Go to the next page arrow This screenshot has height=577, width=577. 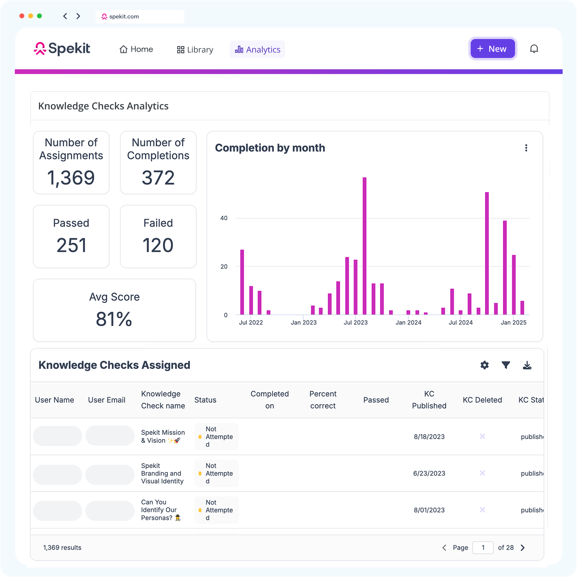[523, 548]
